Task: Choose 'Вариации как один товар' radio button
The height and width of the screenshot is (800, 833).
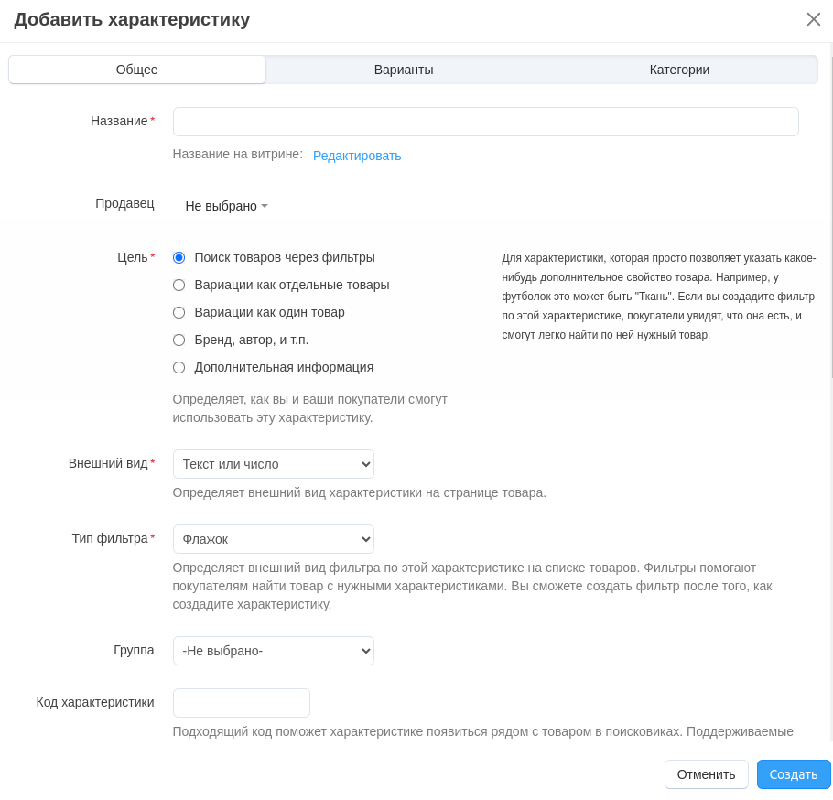Action: pyautogui.click(x=178, y=313)
